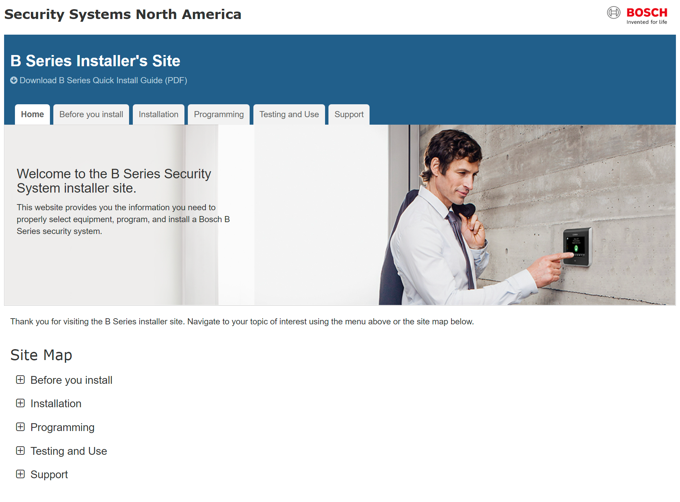The height and width of the screenshot is (502, 680).
Task: Expand the Before you install site map item
Action: coord(20,380)
